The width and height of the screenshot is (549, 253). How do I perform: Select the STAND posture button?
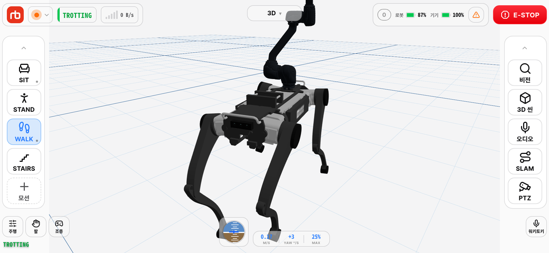(x=24, y=102)
